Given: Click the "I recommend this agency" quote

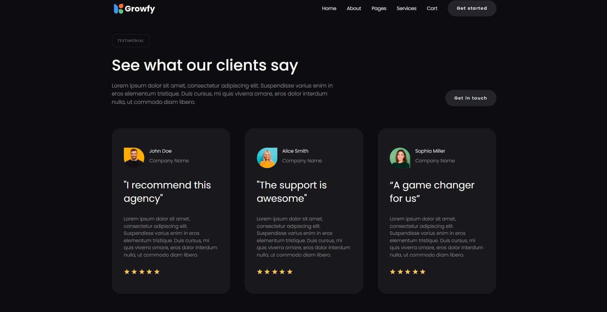Looking at the screenshot, I should 167,192.
